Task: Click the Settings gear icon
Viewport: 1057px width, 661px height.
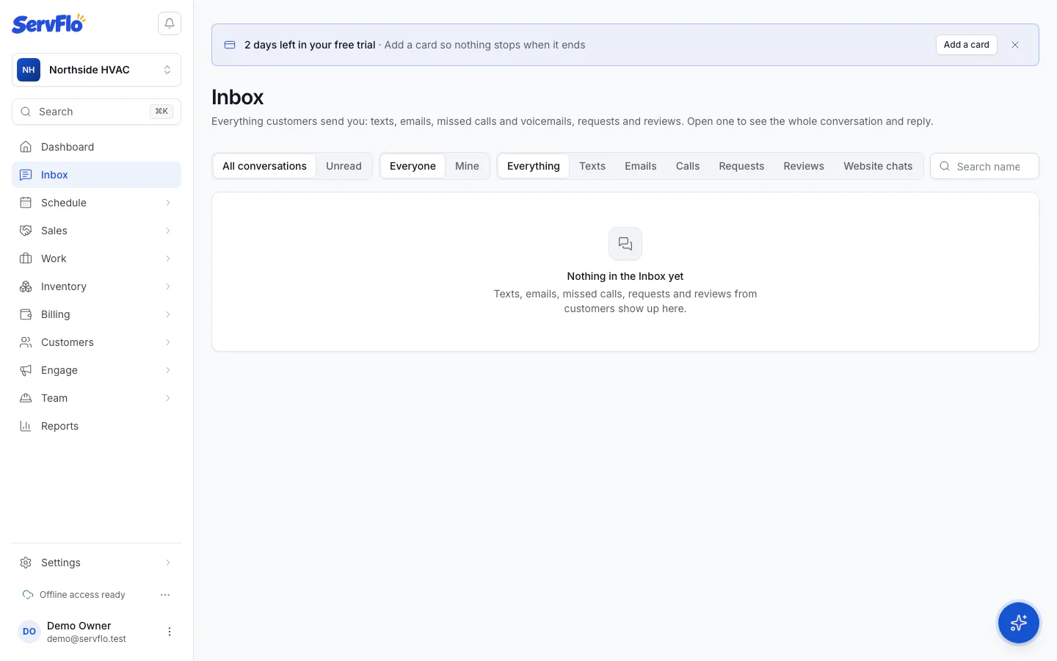Action: point(26,563)
